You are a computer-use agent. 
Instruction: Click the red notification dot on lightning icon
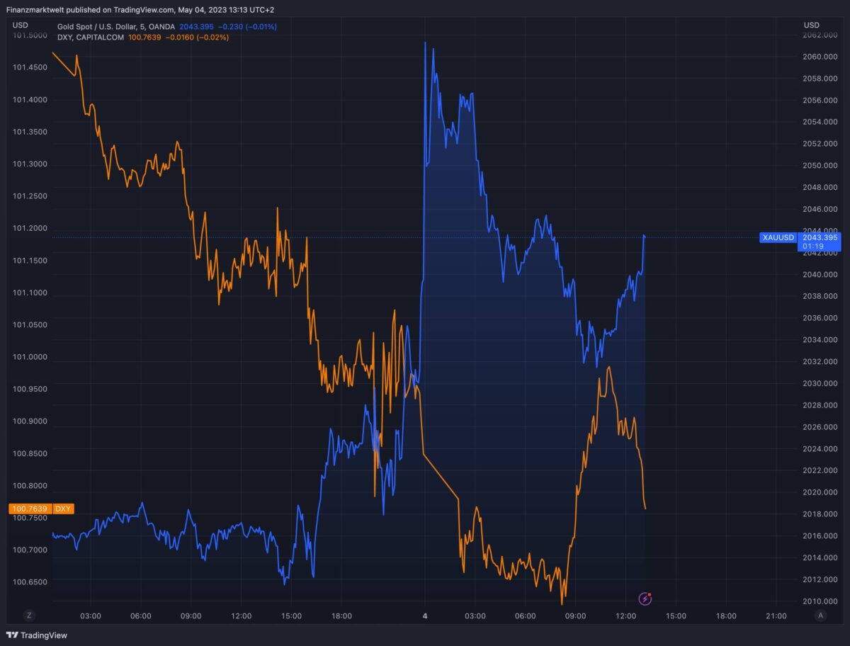[x=649, y=594]
